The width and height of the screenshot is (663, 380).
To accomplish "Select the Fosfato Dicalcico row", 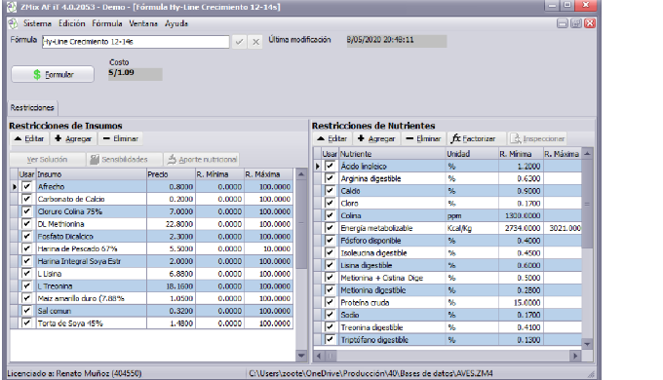I will click(152, 237).
